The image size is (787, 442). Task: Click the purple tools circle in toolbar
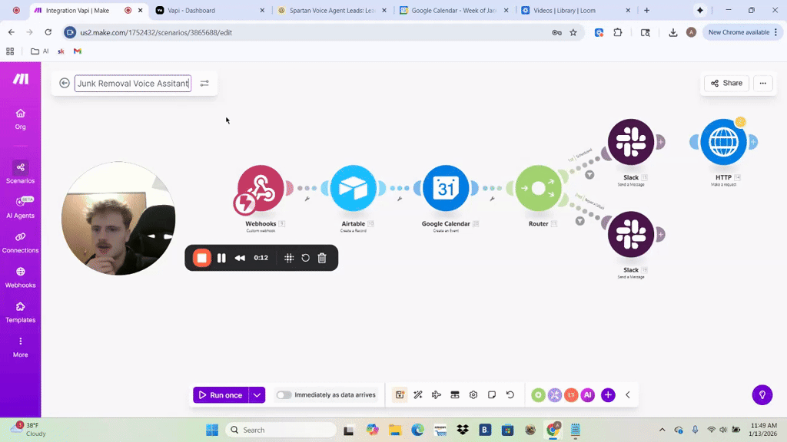[555, 395]
